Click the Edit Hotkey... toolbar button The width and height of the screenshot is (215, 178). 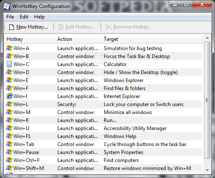click(x=77, y=27)
